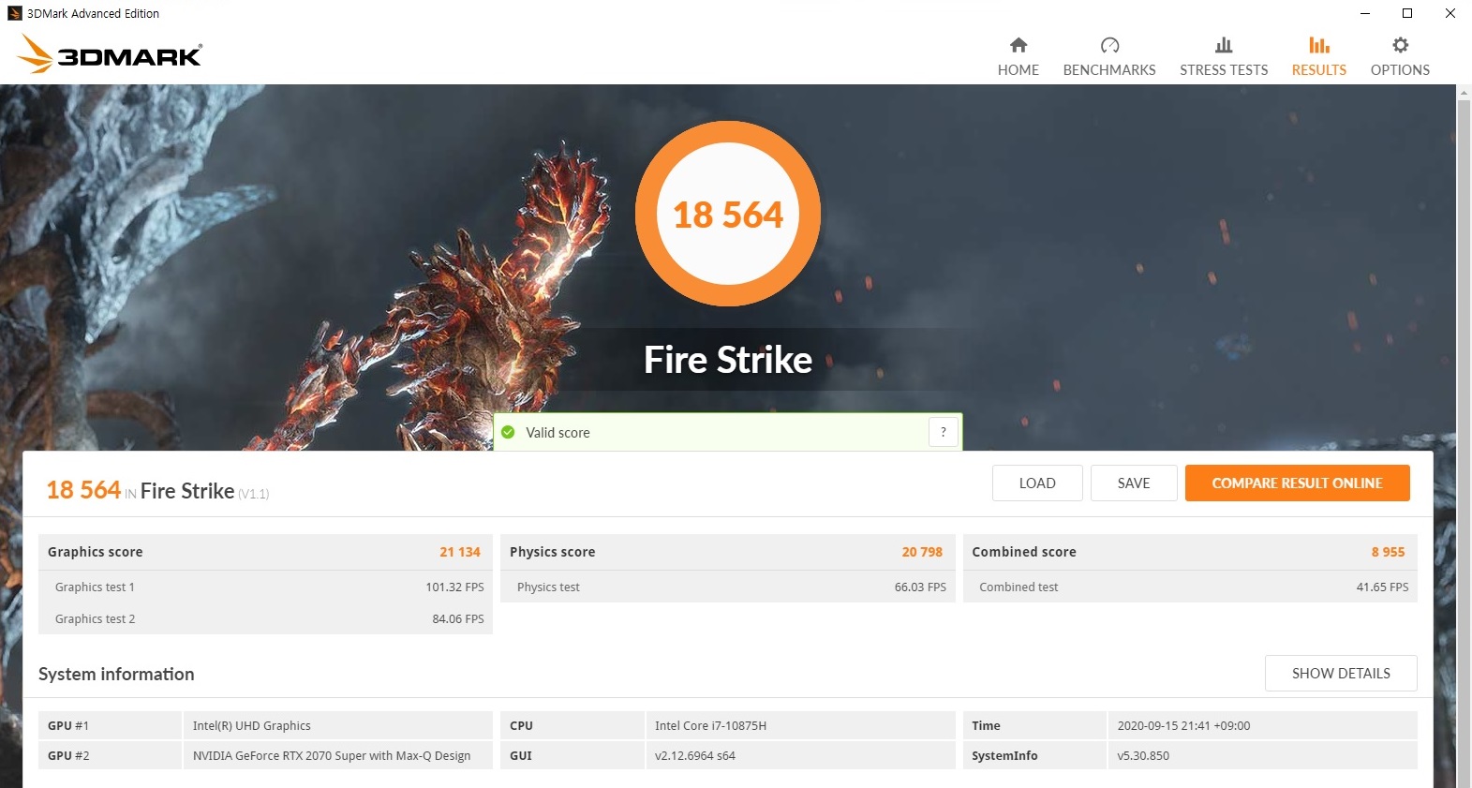Close the 3DMark window
1472x788 pixels.
1450,13
